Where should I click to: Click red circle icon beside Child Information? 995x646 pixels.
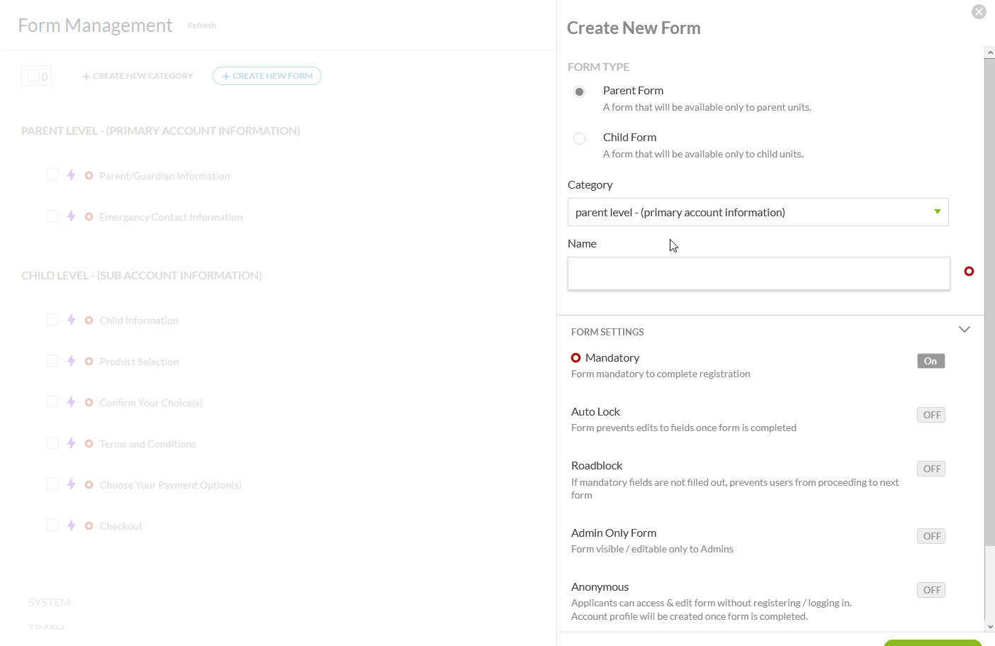click(89, 321)
